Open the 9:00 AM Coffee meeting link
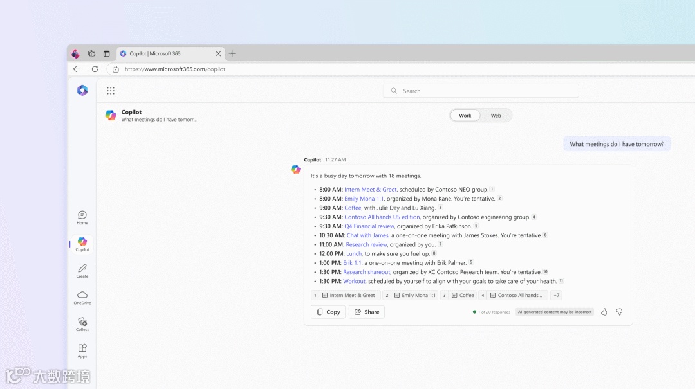695x389 pixels. tap(353, 208)
